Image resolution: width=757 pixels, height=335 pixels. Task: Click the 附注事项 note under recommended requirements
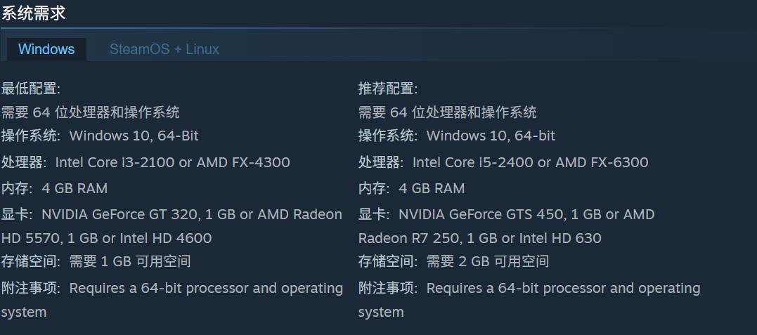[529, 288]
